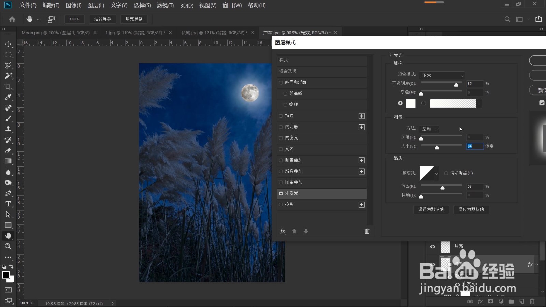Select the Clone Stamp tool
This screenshot has height=307, width=546.
pos(8,129)
